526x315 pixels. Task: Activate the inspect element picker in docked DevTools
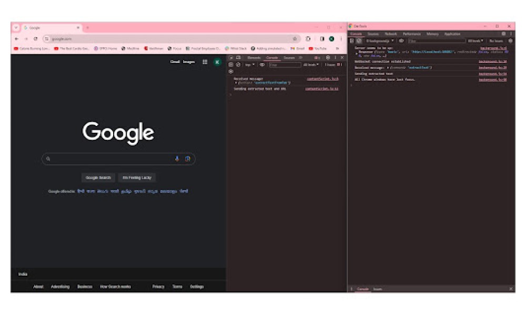pyautogui.click(x=231, y=58)
